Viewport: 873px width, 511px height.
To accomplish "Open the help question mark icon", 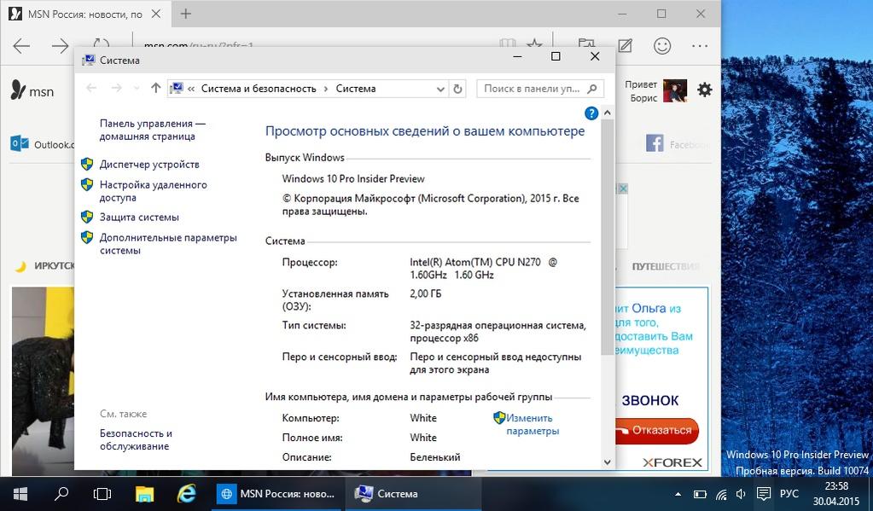I will (591, 113).
